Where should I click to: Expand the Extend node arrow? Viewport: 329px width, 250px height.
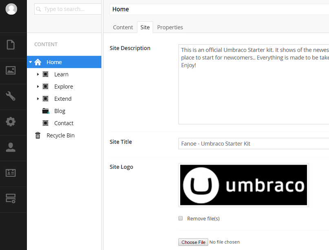pos(38,99)
